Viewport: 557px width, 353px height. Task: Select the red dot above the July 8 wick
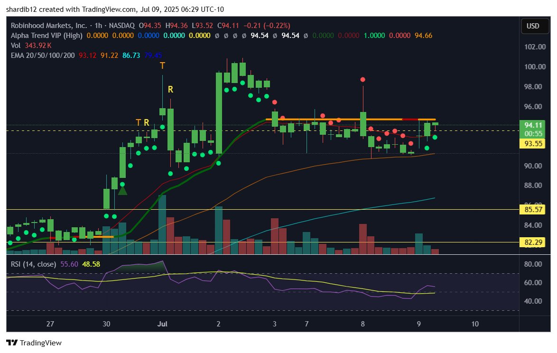[x=362, y=80]
